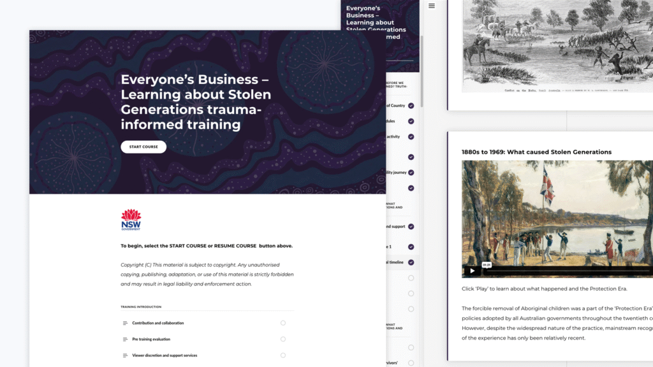Open the hamburger navigation menu
653x367 pixels.
click(432, 5)
